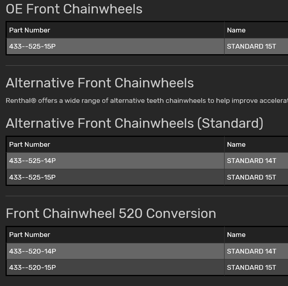Click STANDARD 15T in the OE Front Chainwheels table

tap(252, 46)
